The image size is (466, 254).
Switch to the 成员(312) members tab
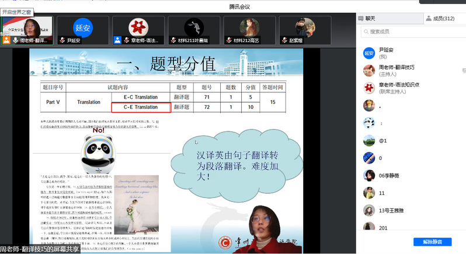444,19
